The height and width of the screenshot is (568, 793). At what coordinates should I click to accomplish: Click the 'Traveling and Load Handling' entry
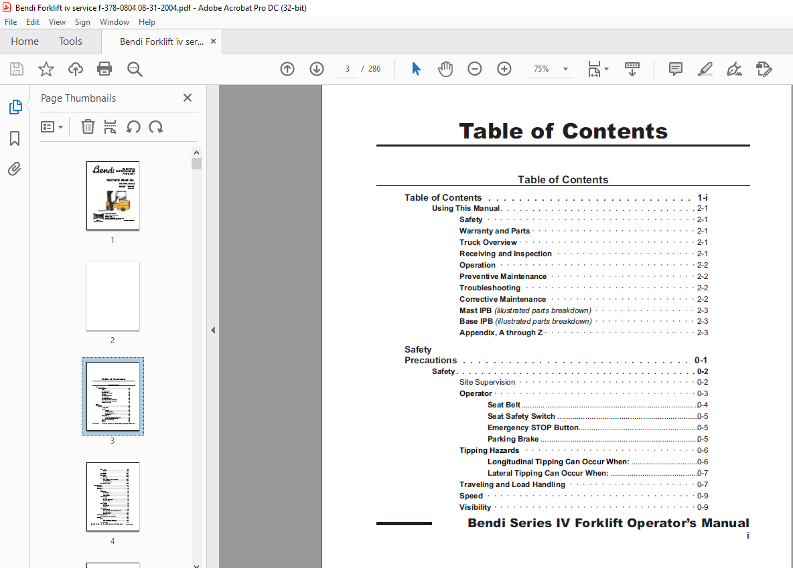[x=512, y=484]
